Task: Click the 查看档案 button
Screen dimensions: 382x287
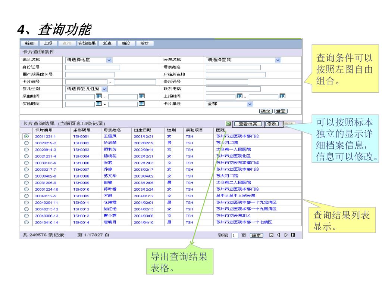Action: pyautogui.click(x=248, y=124)
